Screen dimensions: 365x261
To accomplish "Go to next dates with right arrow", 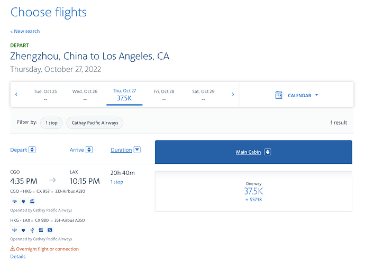I will coord(233,95).
